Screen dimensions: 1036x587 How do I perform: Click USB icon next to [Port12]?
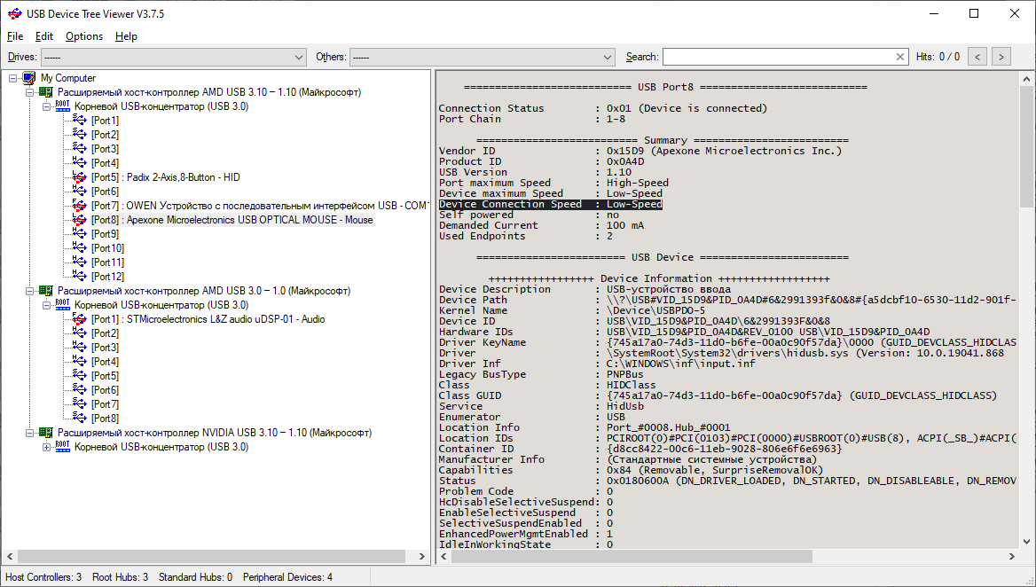click(79, 277)
